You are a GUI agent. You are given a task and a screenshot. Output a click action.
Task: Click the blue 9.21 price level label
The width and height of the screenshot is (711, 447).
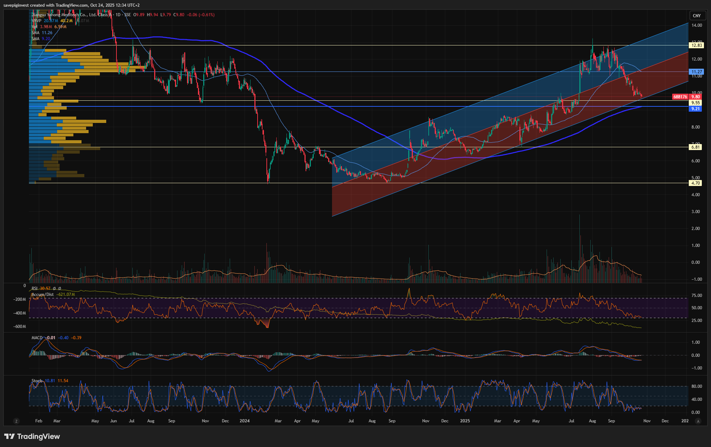695,109
